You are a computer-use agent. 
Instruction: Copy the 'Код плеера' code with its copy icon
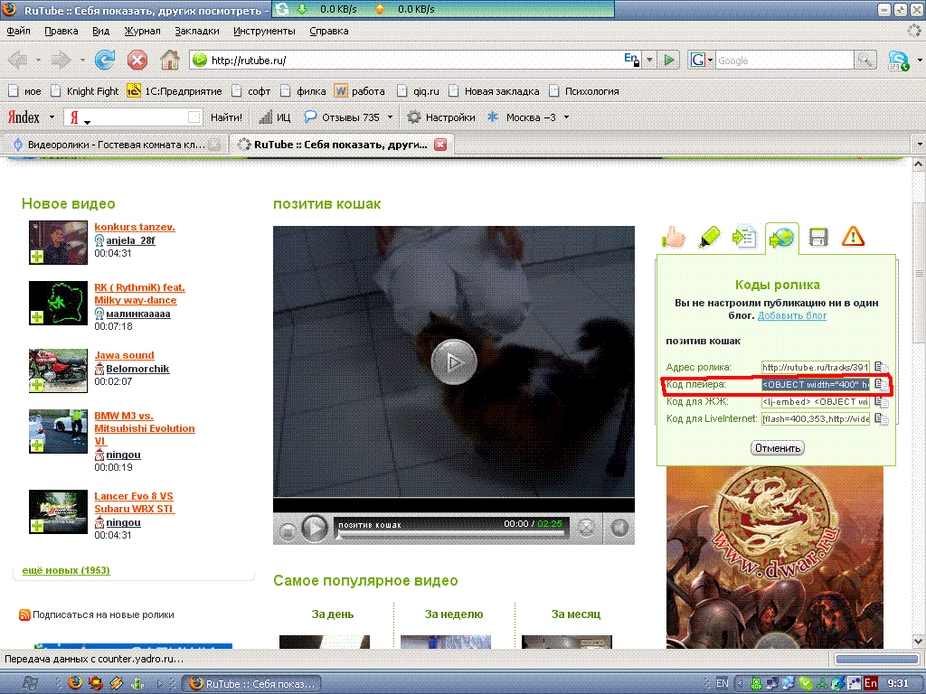[x=881, y=384]
